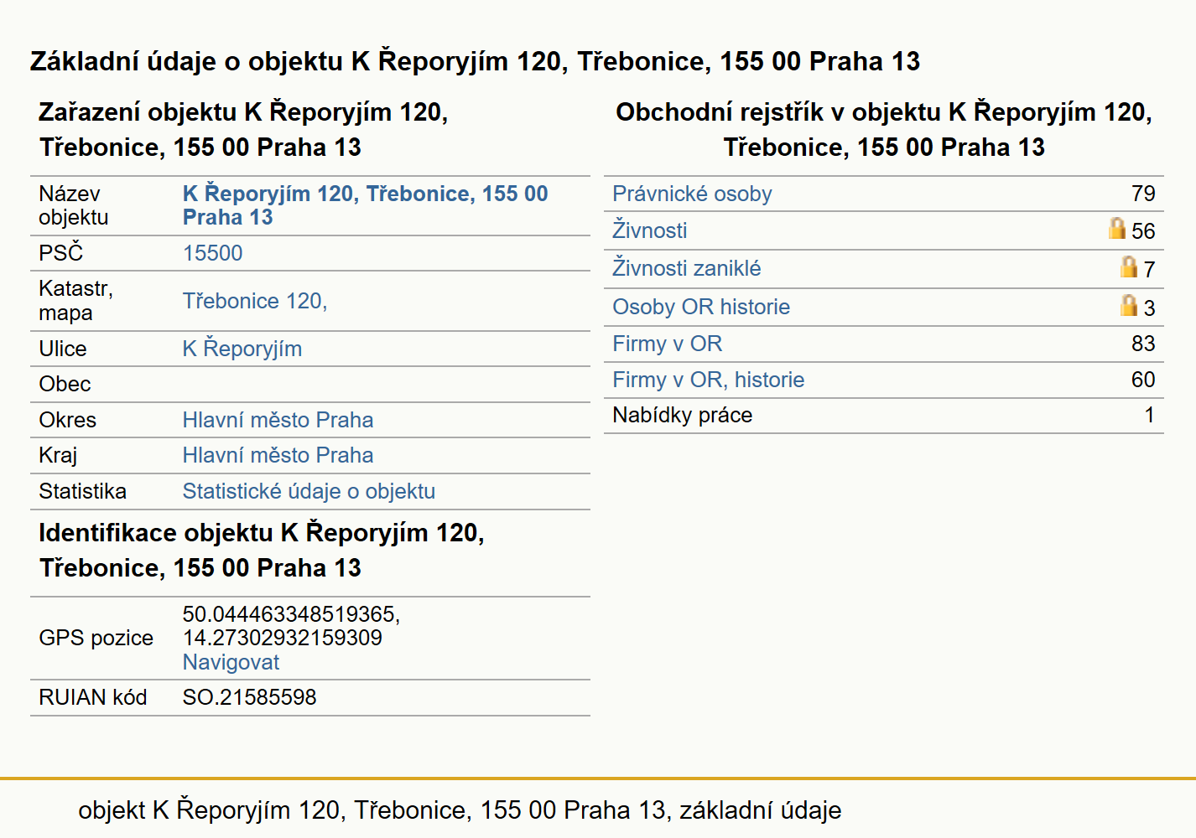The image size is (1196, 838).
Task: Click the Navigovat link under GPS position
Action: (x=231, y=662)
